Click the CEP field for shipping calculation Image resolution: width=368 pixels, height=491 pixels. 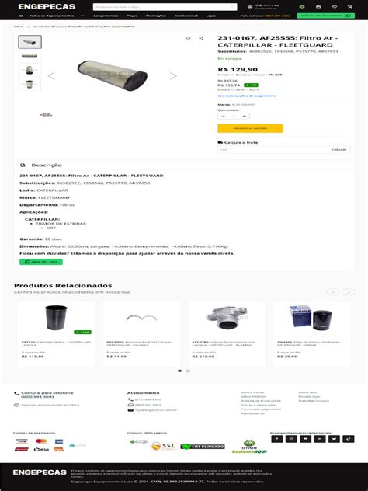pyautogui.click(x=273, y=150)
